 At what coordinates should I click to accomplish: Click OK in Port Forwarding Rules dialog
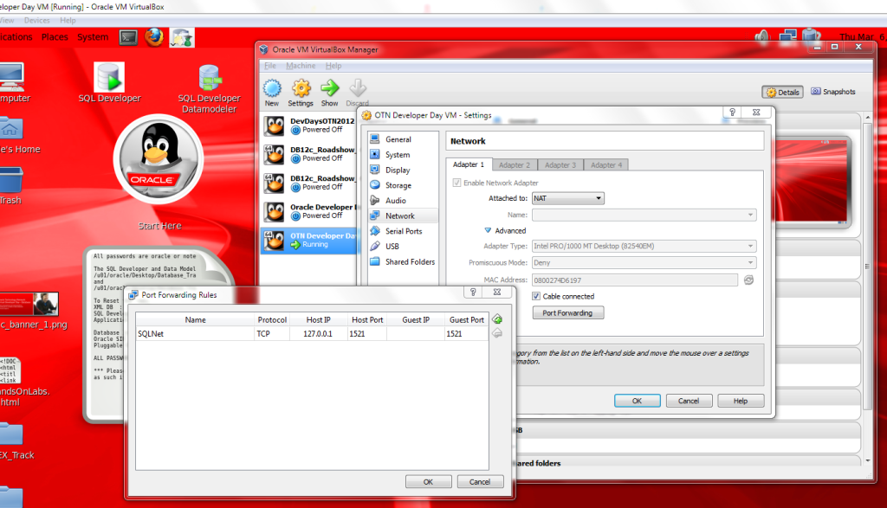428,481
